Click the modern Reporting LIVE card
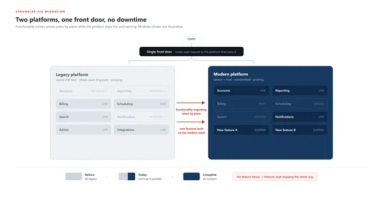The image size is (383, 218). click(x=300, y=91)
